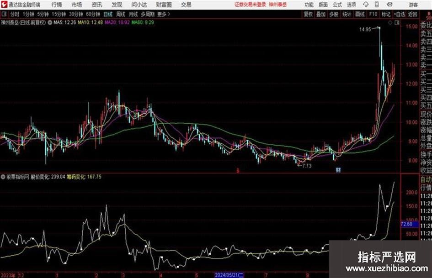Switch to 60分钟 period

click(x=93, y=14)
